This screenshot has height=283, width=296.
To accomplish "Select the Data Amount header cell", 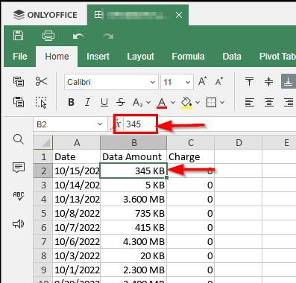I will tap(133, 156).
